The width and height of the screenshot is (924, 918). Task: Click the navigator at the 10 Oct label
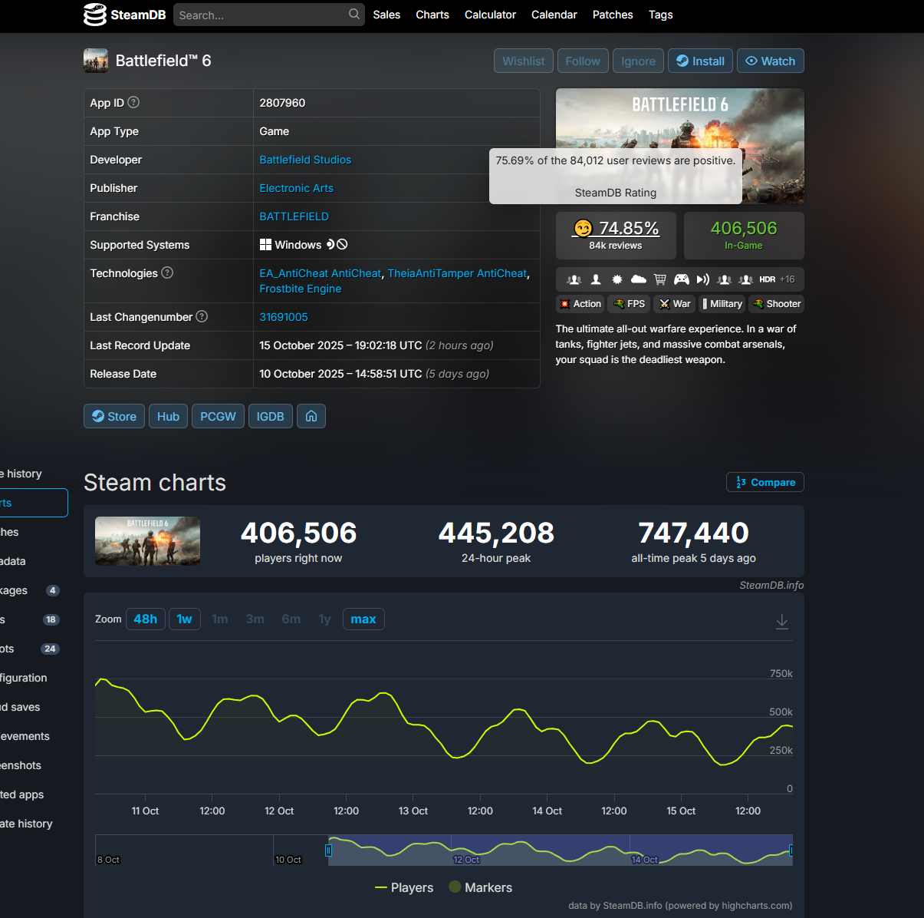click(x=288, y=860)
